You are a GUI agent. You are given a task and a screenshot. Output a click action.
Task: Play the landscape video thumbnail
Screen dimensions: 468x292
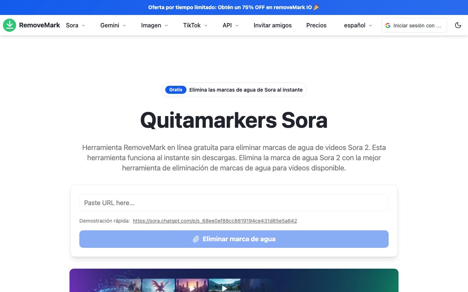224,287
